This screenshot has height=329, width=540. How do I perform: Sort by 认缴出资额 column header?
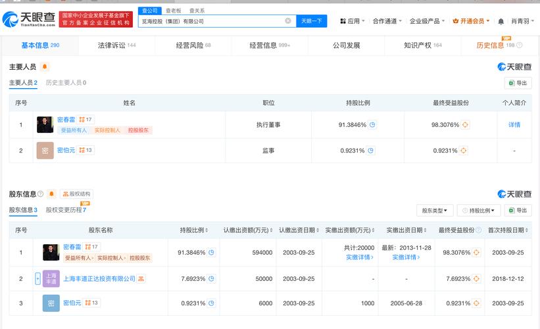[x=247, y=230]
